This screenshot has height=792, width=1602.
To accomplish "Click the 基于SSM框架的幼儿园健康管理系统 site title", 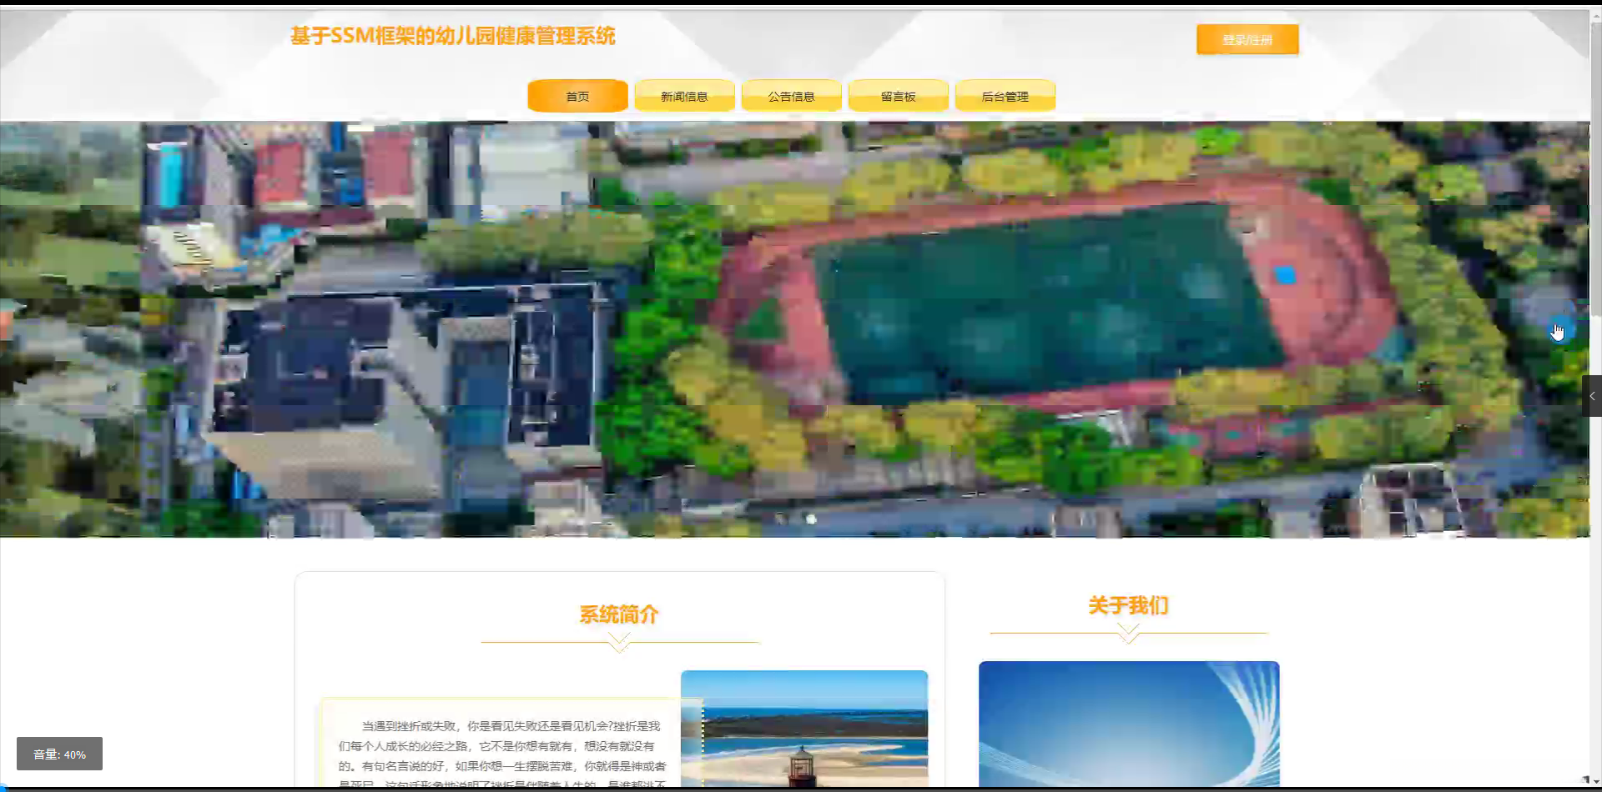I will [x=453, y=36].
